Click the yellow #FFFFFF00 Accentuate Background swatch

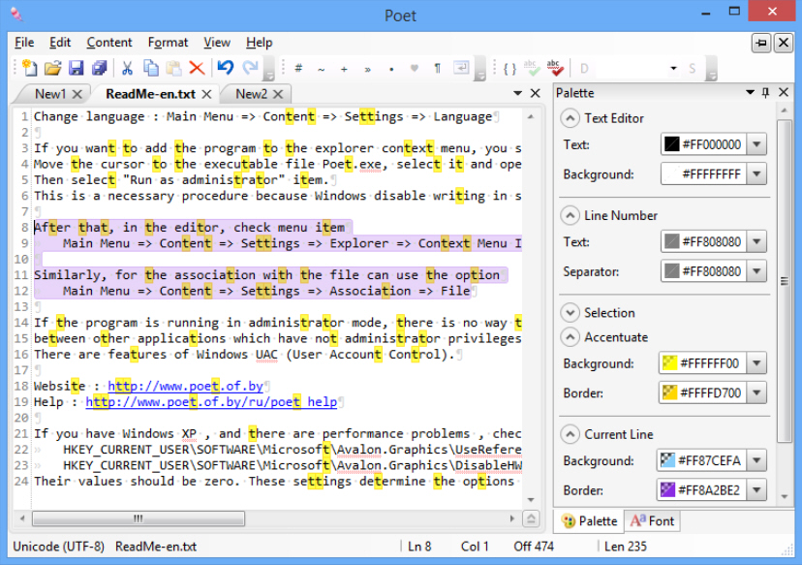click(669, 363)
